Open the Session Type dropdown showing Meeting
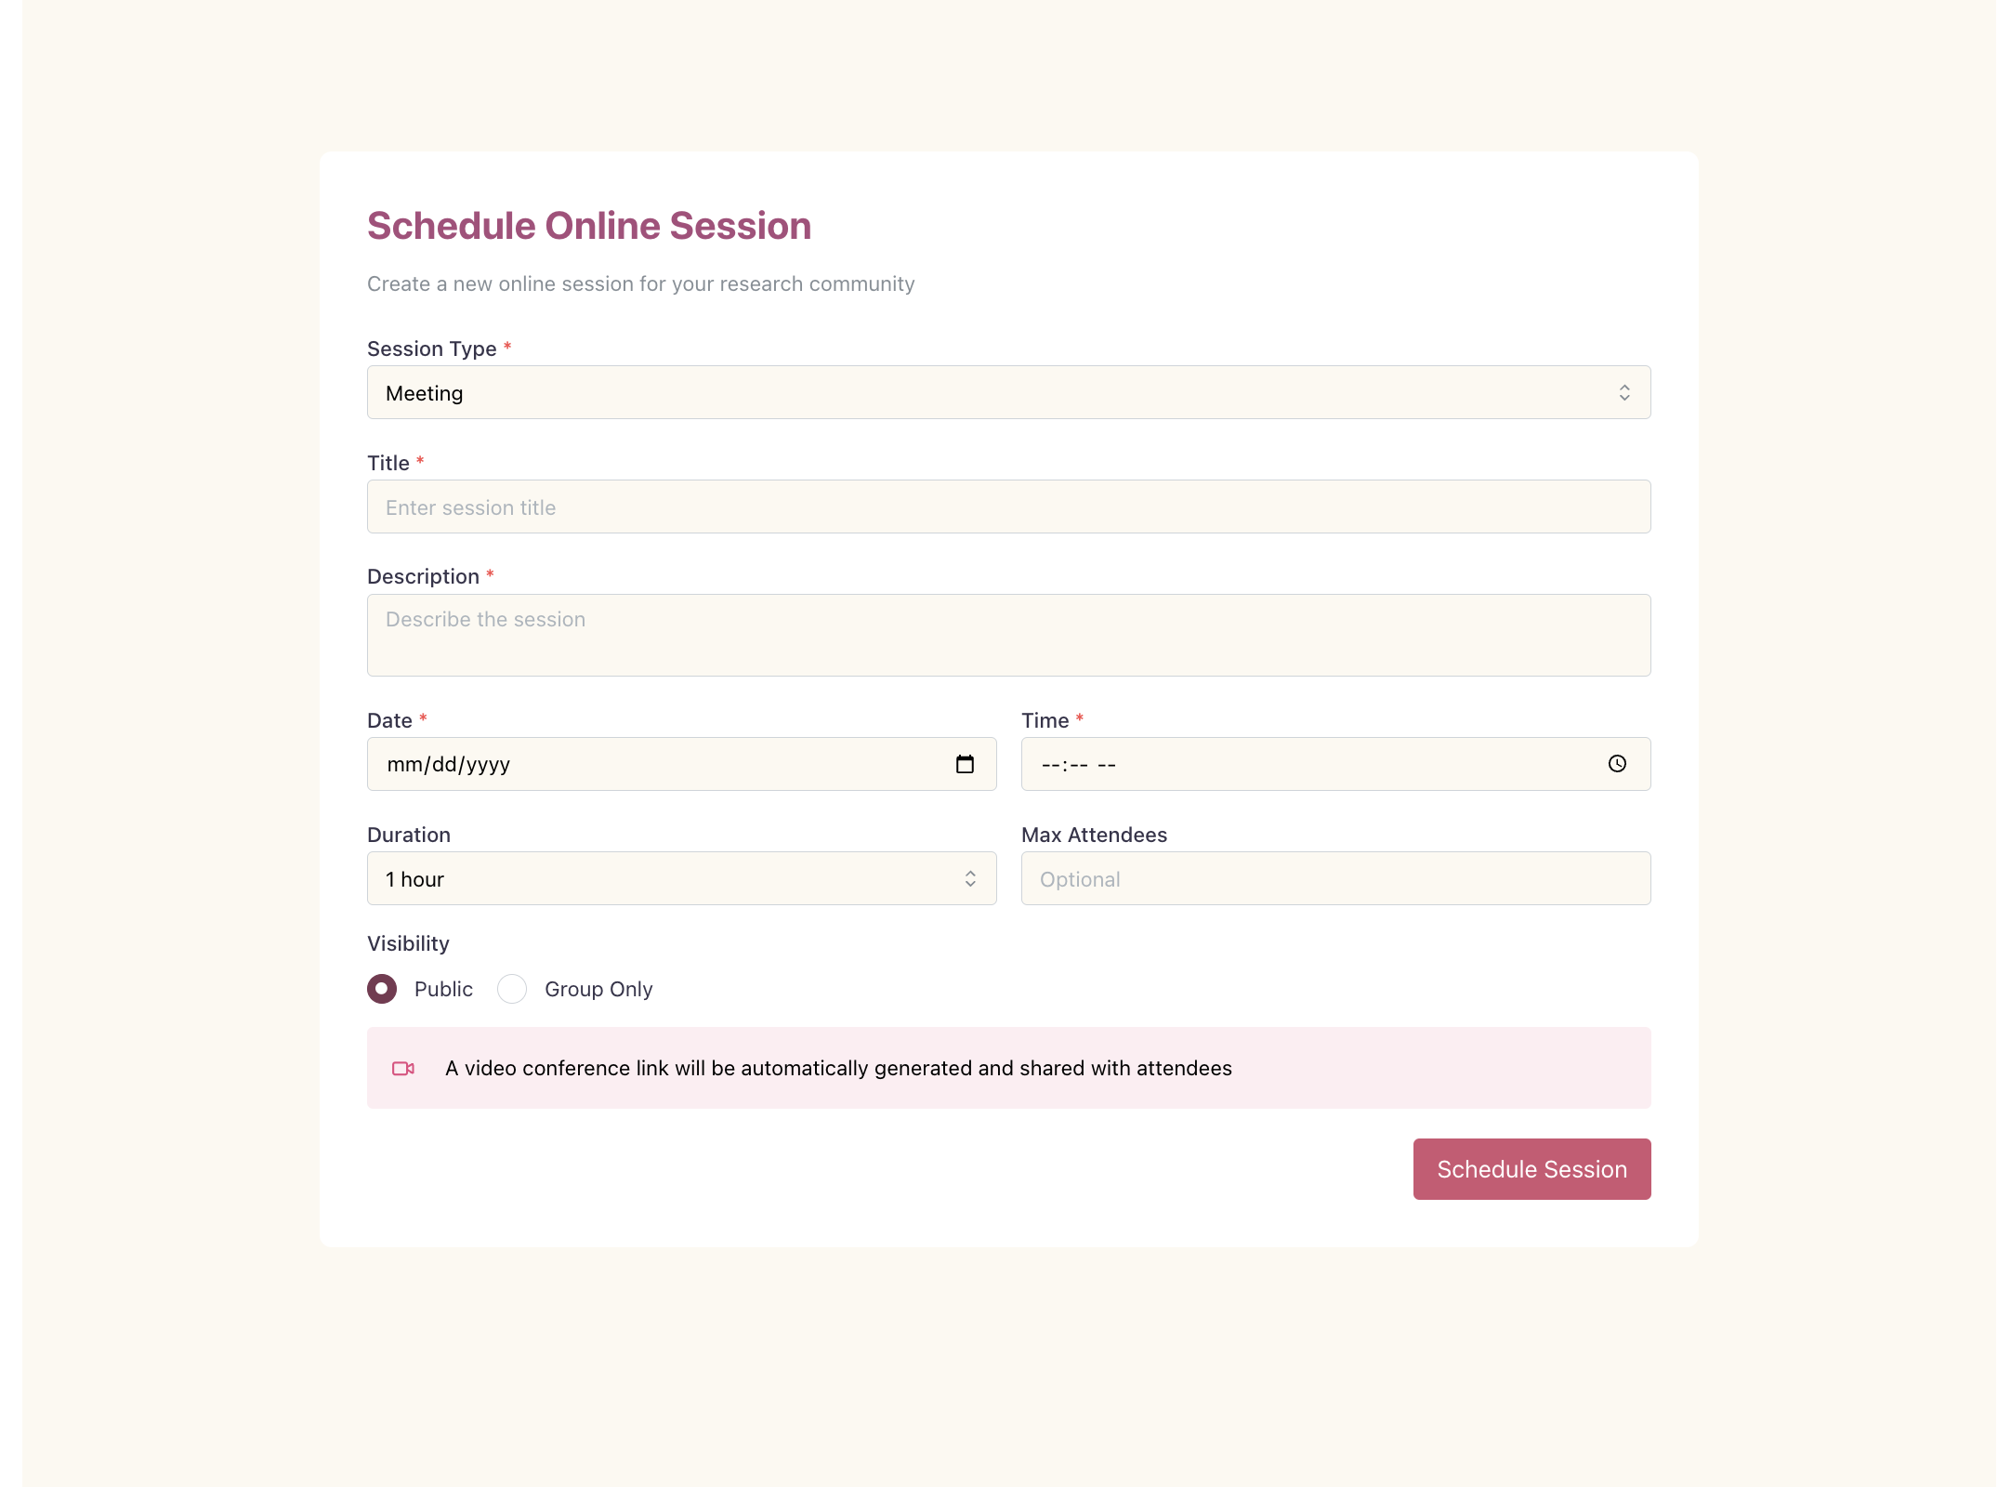This screenshot has width=2011, height=1487. coord(1009,392)
